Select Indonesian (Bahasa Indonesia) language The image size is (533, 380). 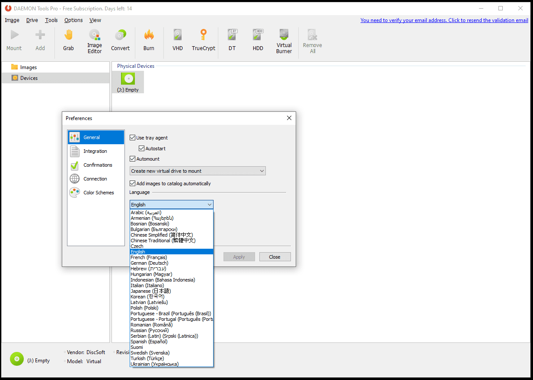pyautogui.click(x=172, y=280)
